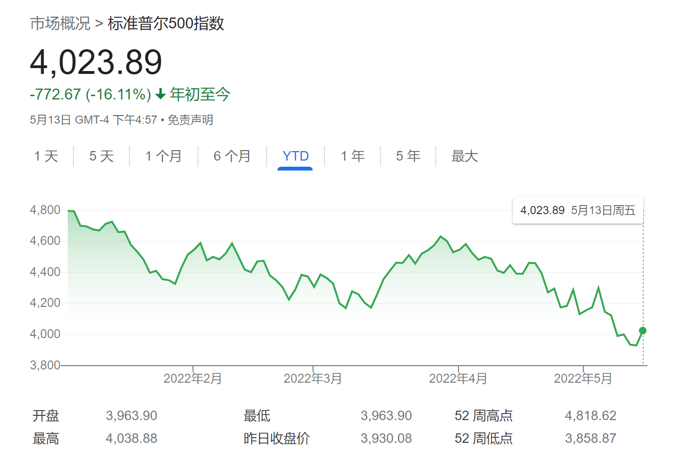Click the 52 周低点 value 3,858.87
The width and height of the screenshot is (674, 458).
pos(591,439)
